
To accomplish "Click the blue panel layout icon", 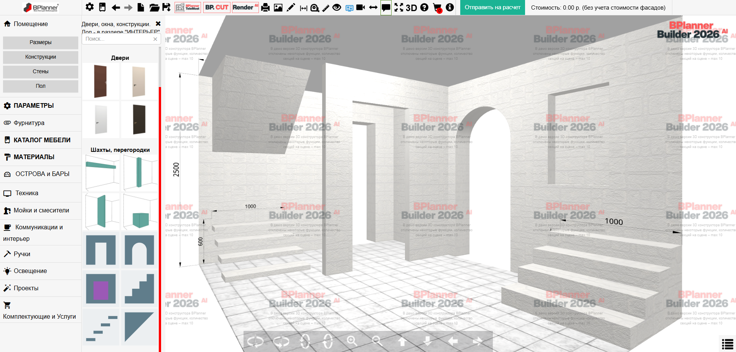I will (x=349, y=8).
